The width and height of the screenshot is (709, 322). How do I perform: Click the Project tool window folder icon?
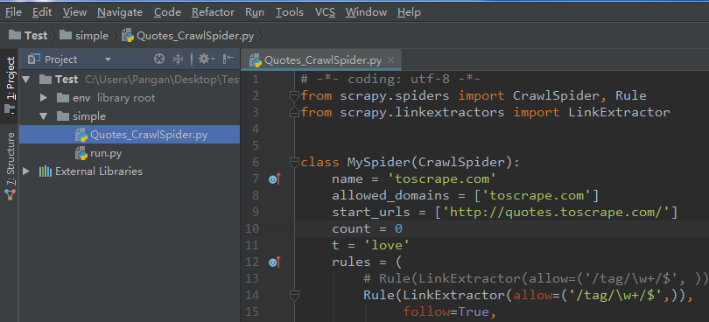click(x=10, y=108)
